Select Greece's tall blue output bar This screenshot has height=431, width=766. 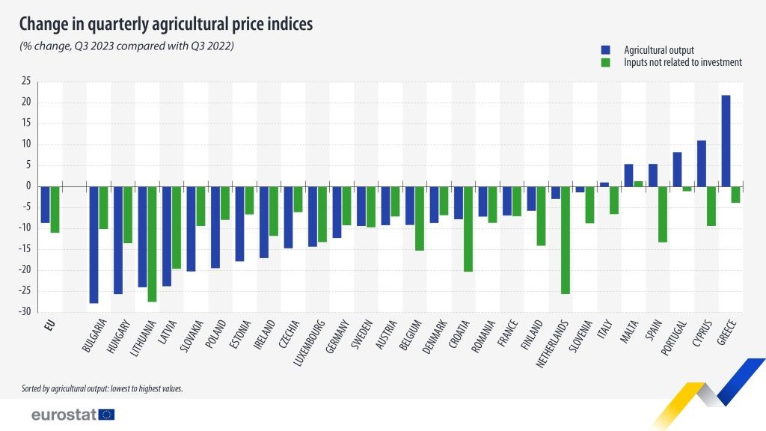click(x=726, y=141)
